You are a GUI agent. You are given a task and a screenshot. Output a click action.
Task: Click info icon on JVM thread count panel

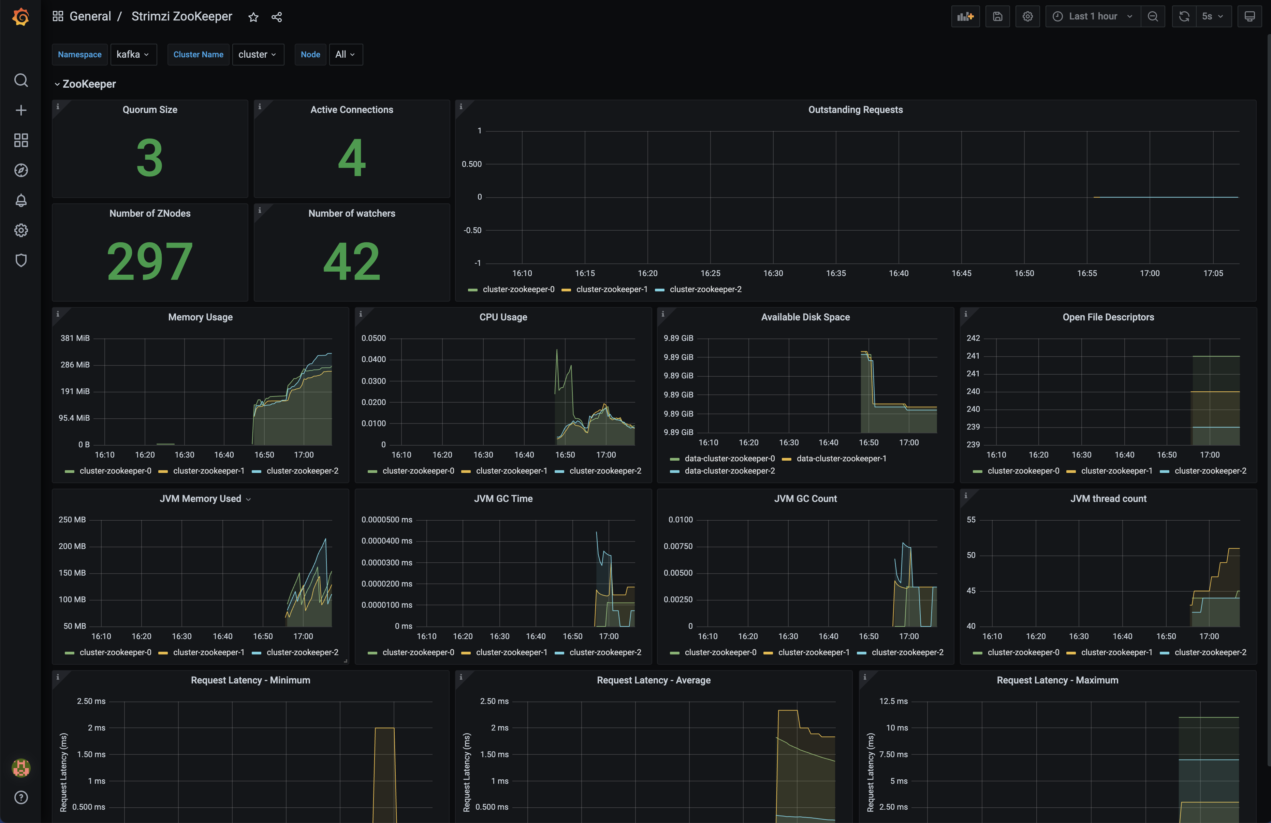(966, 495)
